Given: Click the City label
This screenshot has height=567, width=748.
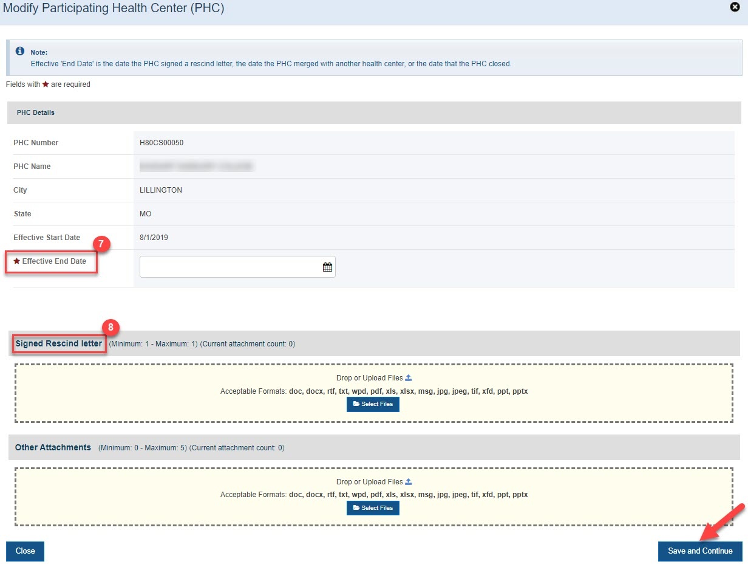Looking at the screenshot, I should [x=20, y=190].
